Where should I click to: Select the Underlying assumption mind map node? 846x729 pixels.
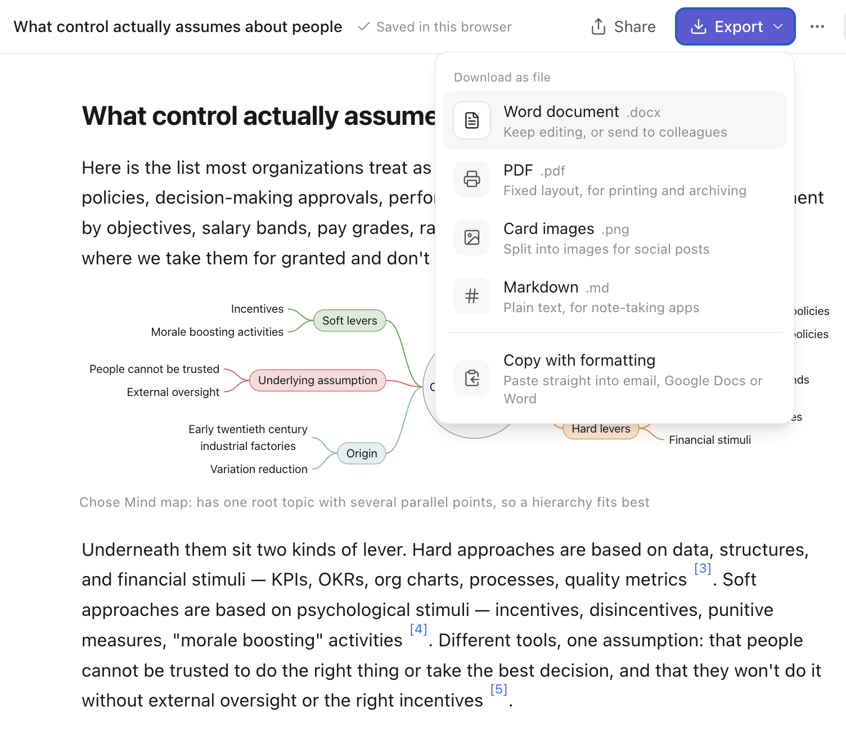(x=318, y=380)
